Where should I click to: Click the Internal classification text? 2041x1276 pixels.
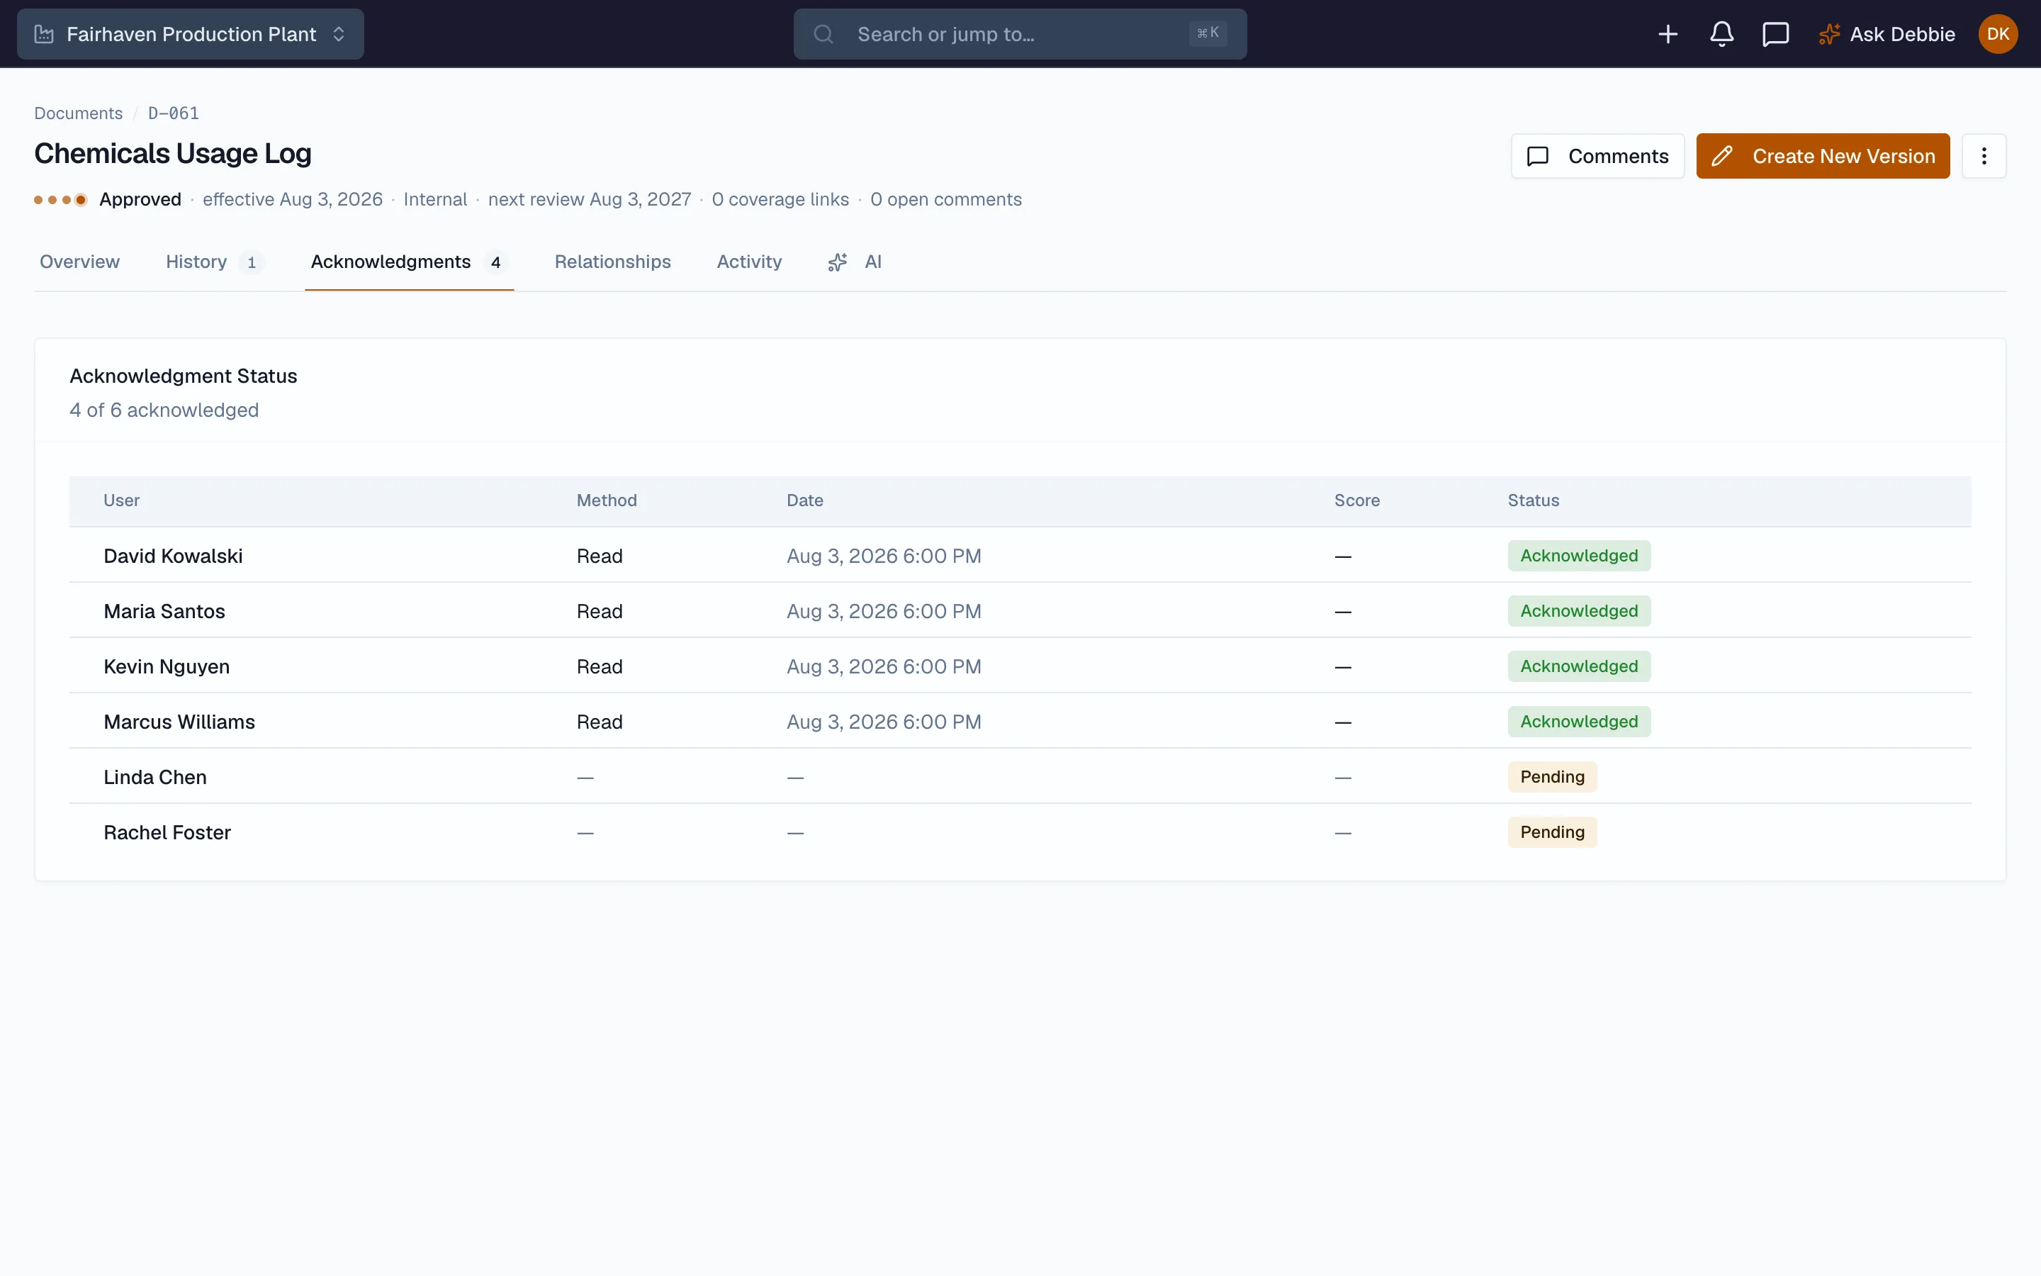coord(435,200)
